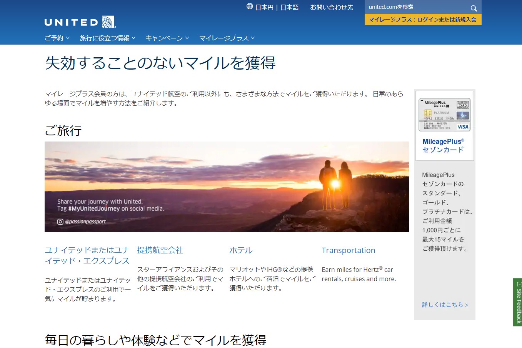The width and height of the screenshot is (522, 348).
Task: Expand the マイレージプラス navigation menu
Action: tap(227, 38)
